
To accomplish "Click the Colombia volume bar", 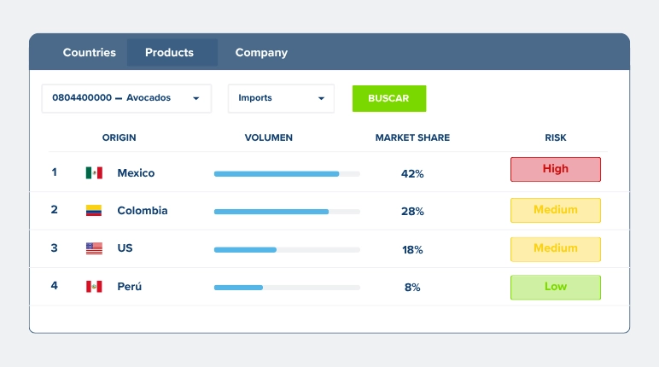I will point(287,212).
